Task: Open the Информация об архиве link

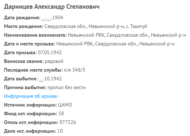Action: click(x=32, y=96)
